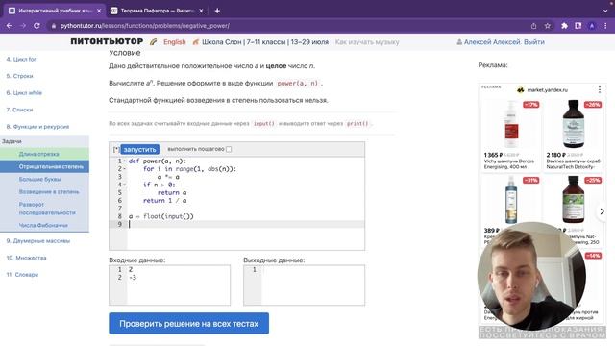Click the Алексей Алексей profile link
The width and height of the screenshot is (615, 346).
click(x=492, y=42)
